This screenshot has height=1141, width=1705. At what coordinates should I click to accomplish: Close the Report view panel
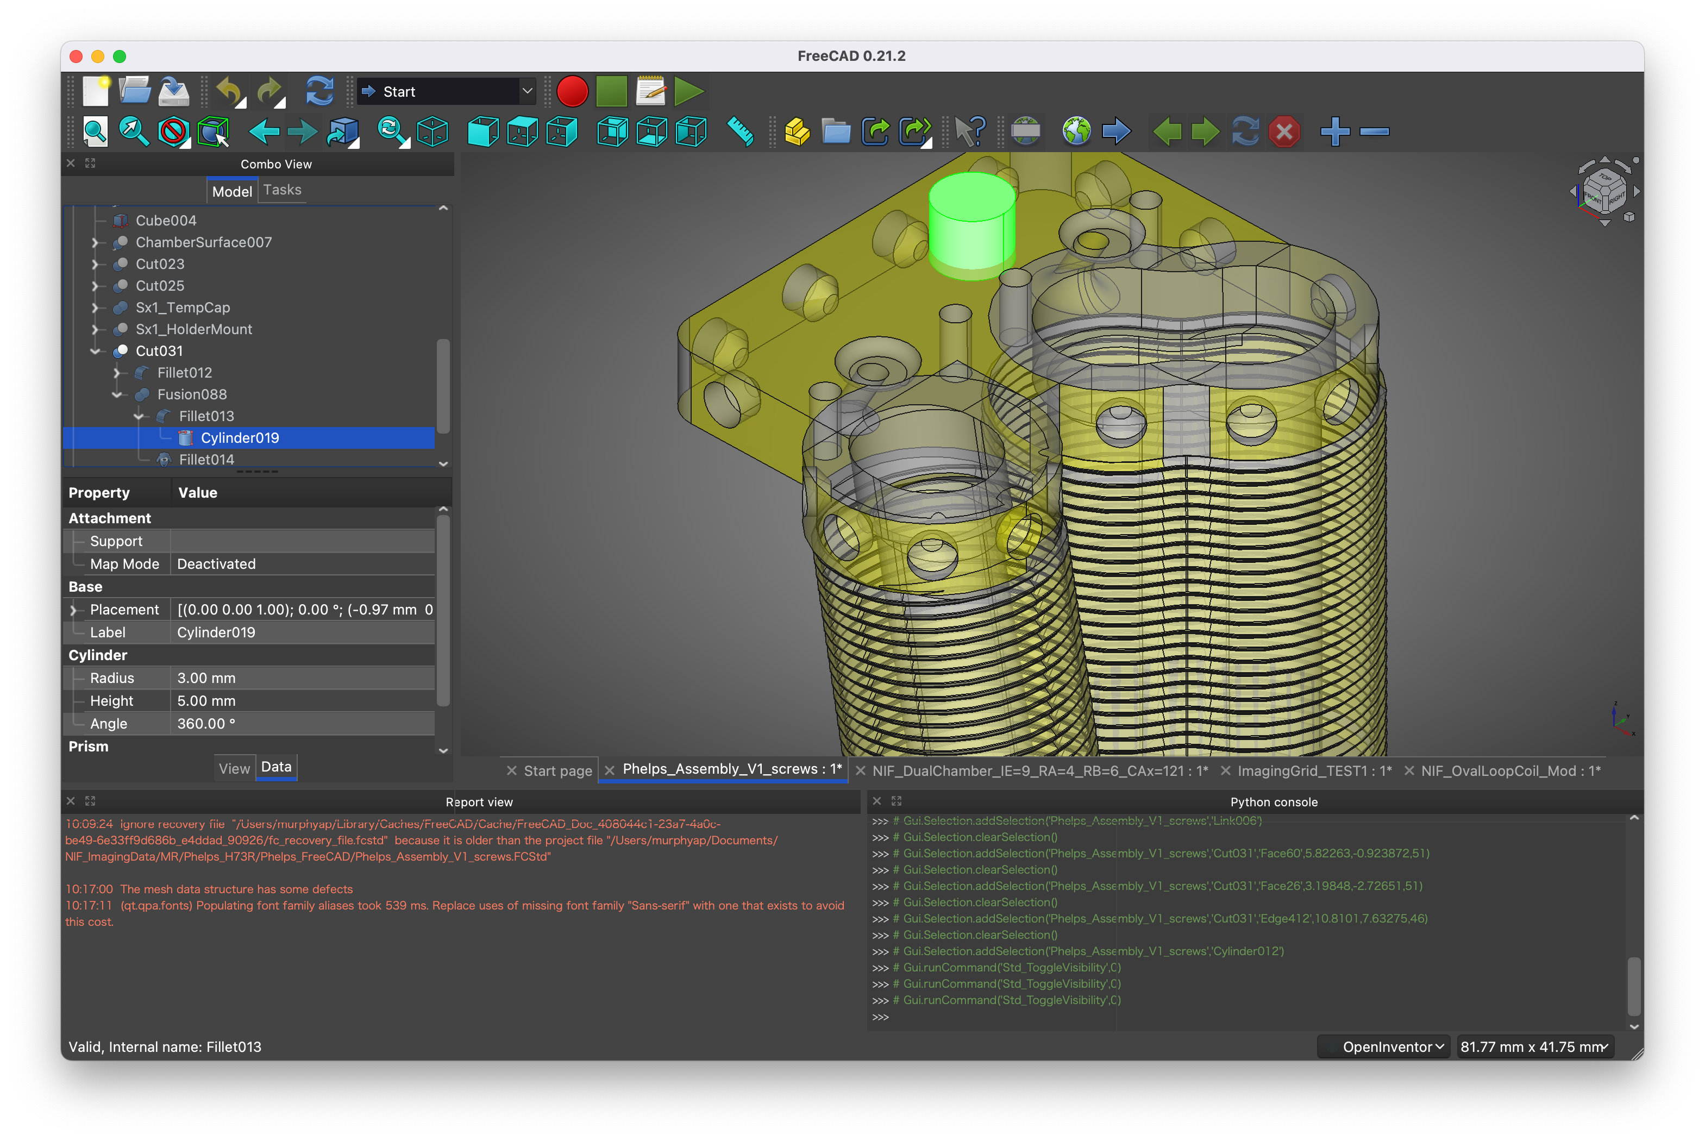pyautogui.click(x=71, y=801)
